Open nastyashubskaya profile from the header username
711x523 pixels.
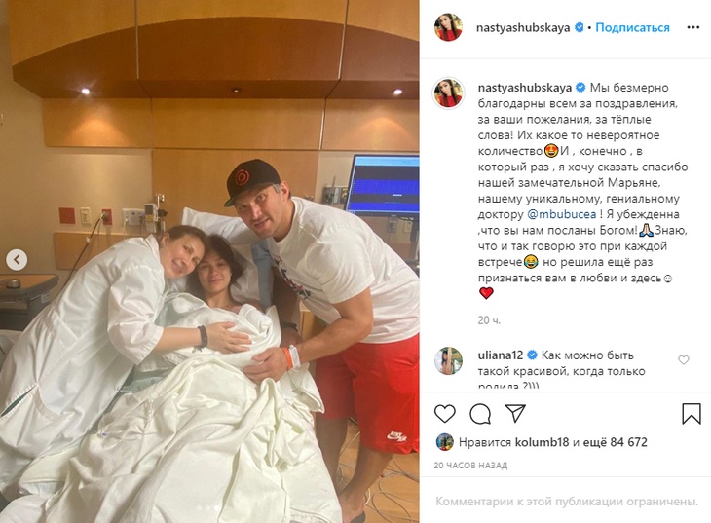[x=523, y=27]
